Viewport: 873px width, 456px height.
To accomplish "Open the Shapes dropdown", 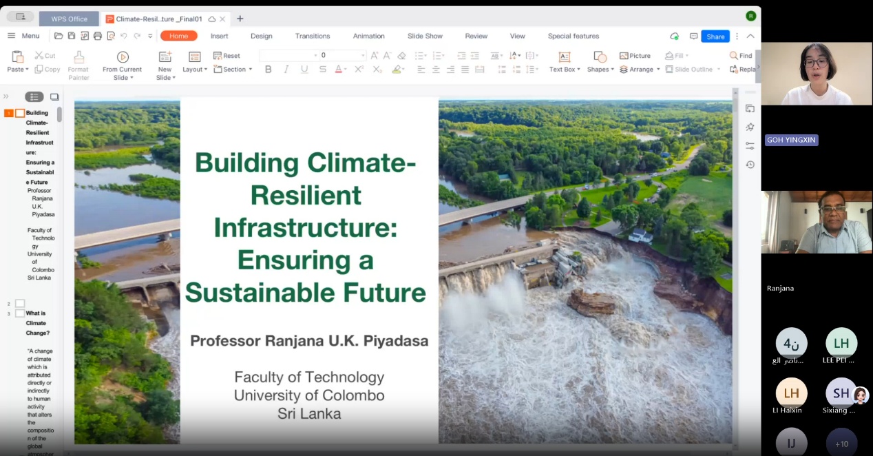I will 601,70.
